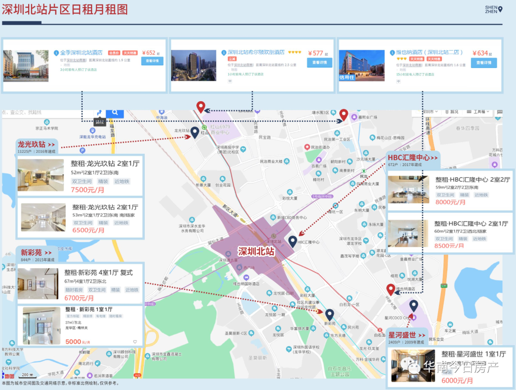Click the 白石龙 metro station icon
The width and height of the screenshot is (516, 390).
(379, 330)
